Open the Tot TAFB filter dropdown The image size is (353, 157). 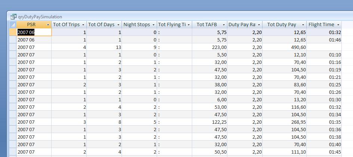(224, 25)
